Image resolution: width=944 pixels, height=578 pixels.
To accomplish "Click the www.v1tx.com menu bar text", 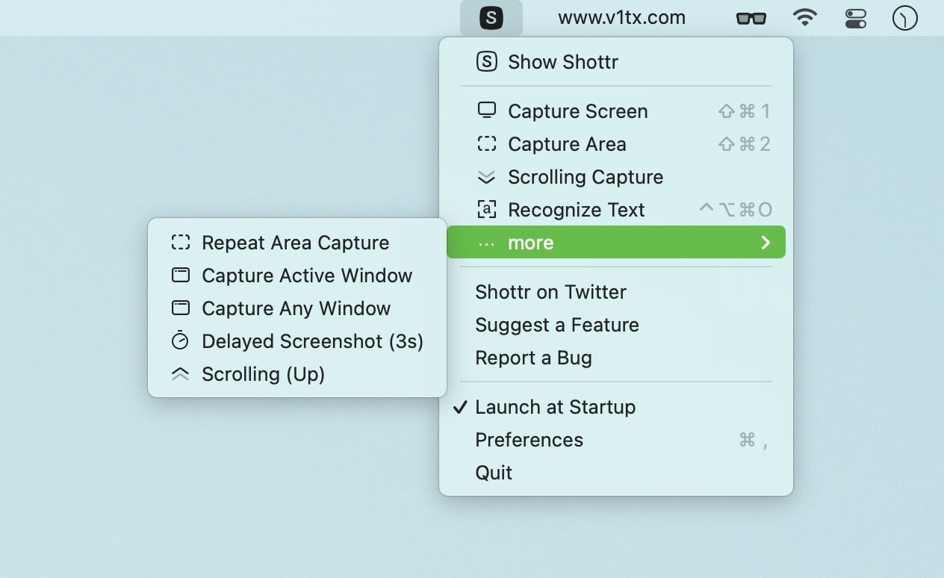I will 621,18.
